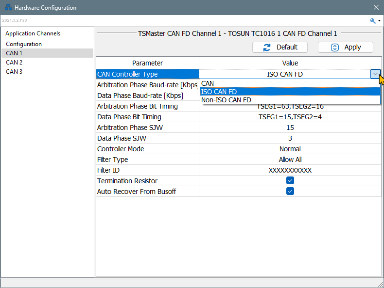Image resolution: width=384 pixels, height=288 pixels.
Task: Choose Non-ISO CAN FD option
Action: point(290,100)
